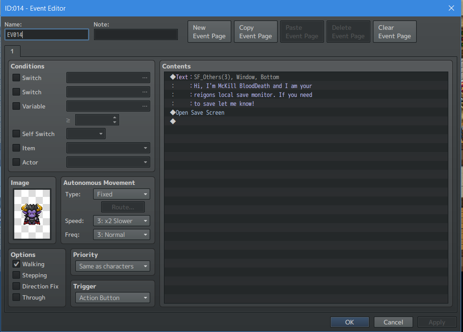Select the Open Save Screen command
This screenshot has width=463, height=332.
[306, 112]
